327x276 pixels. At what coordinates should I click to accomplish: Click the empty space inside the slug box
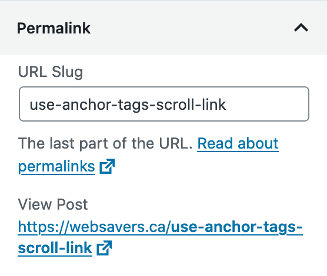click(267, 104)
